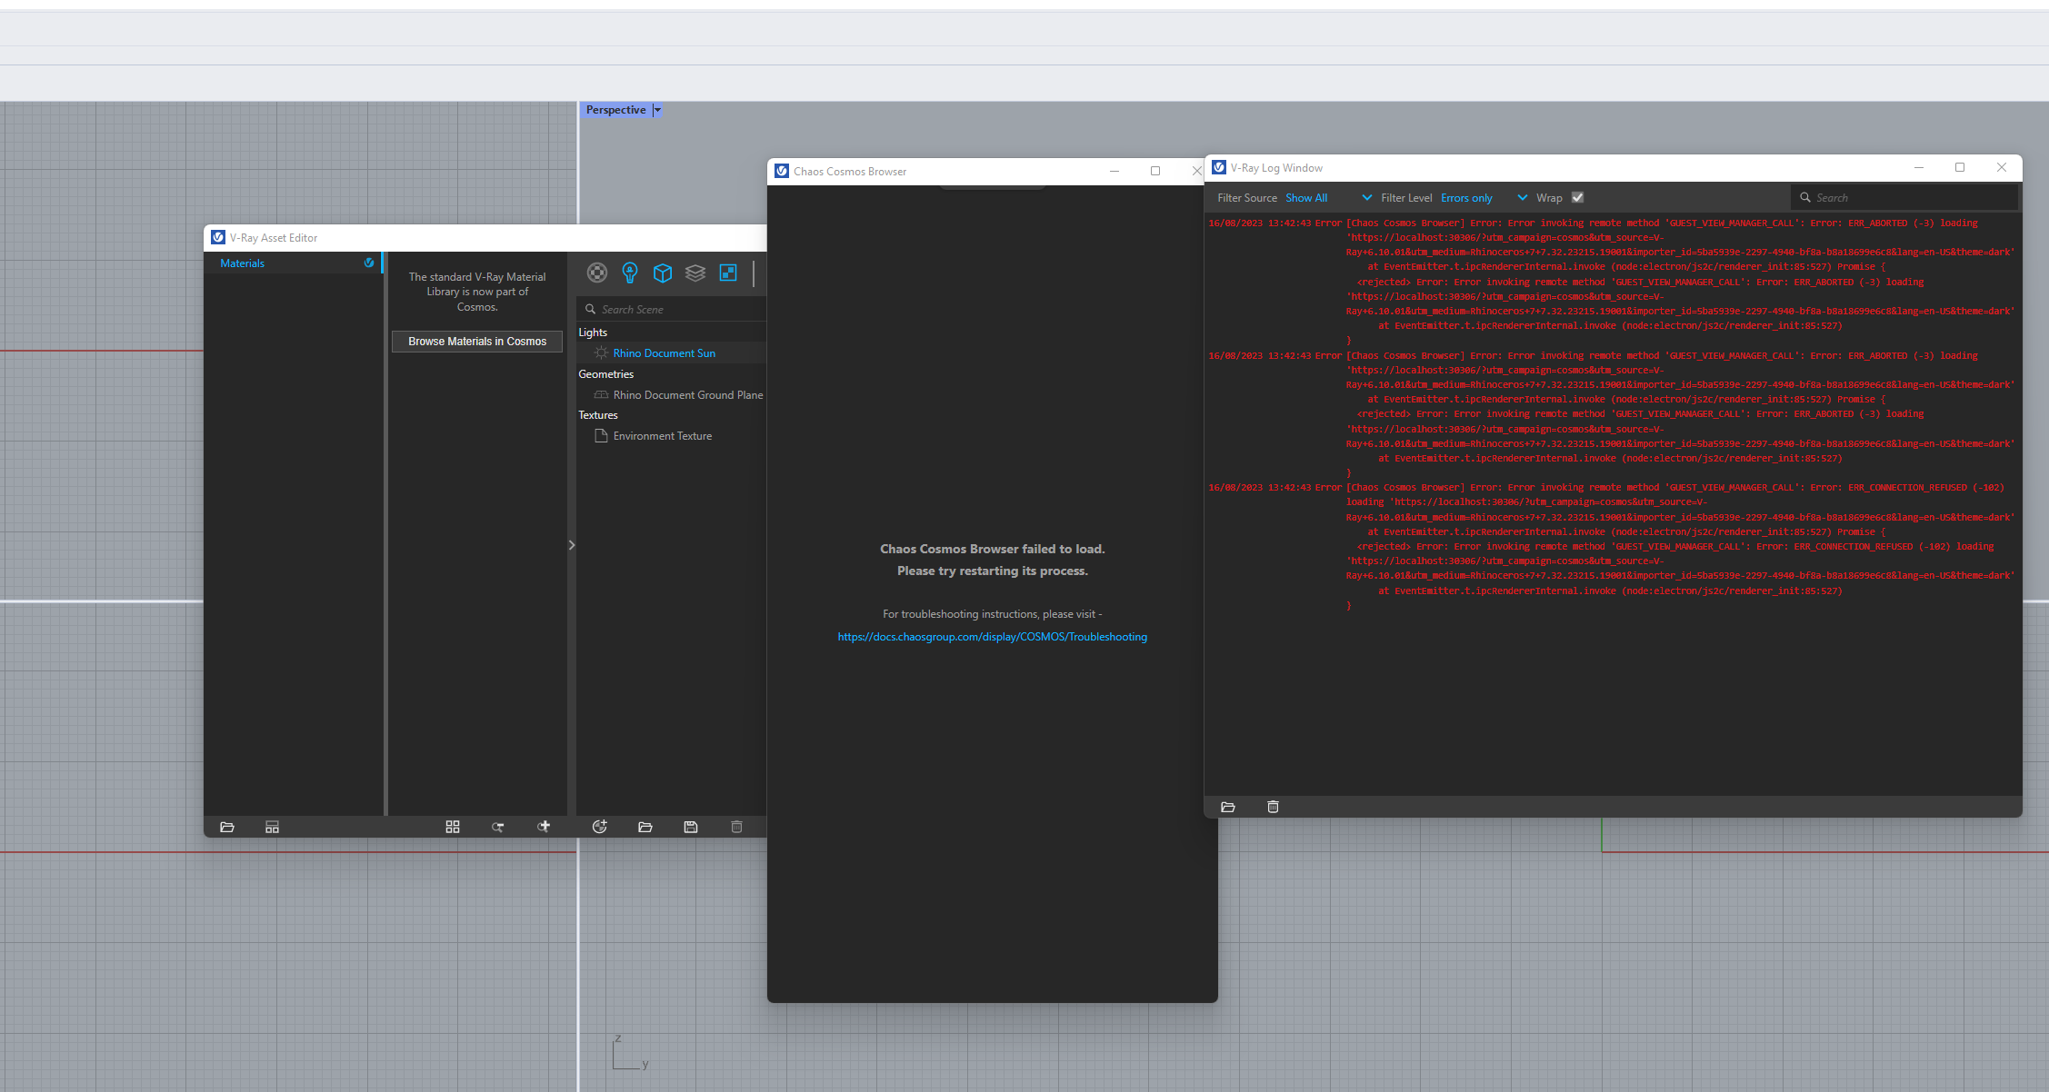Click the Geometries group header

605,373
